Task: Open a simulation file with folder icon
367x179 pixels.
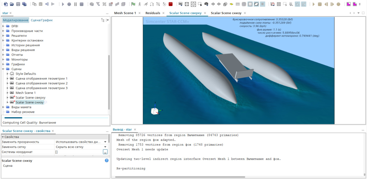Action: pyautogui.click(x=12, y=4)
